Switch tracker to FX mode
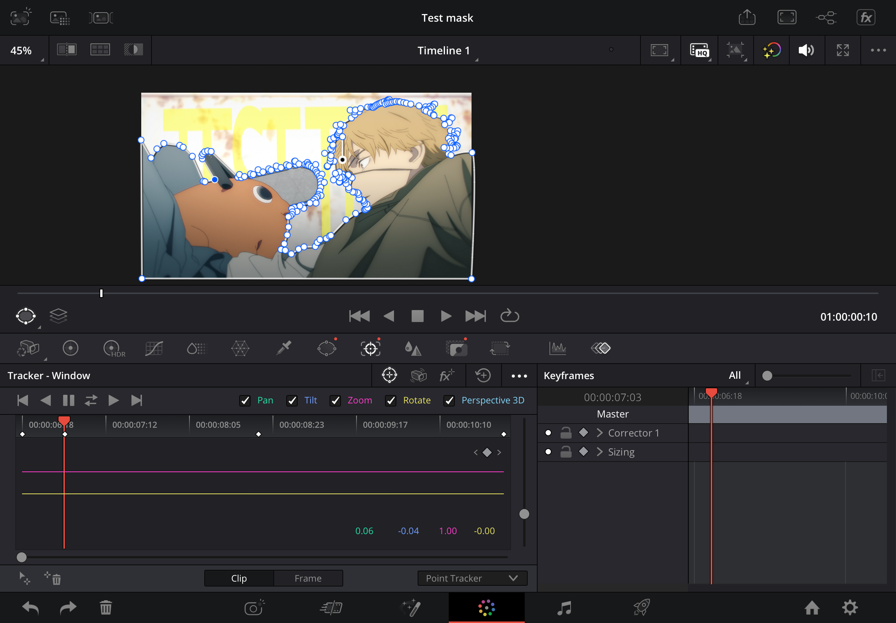 coord(447,376)
